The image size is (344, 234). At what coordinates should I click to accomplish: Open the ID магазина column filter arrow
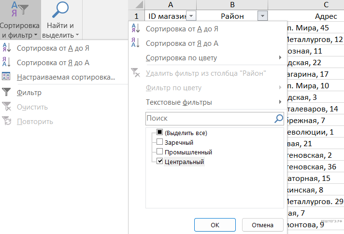click(x=191, y=16)
